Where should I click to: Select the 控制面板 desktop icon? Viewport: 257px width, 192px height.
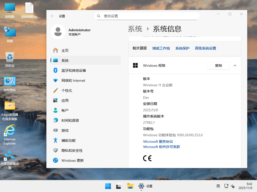point(10,84)
